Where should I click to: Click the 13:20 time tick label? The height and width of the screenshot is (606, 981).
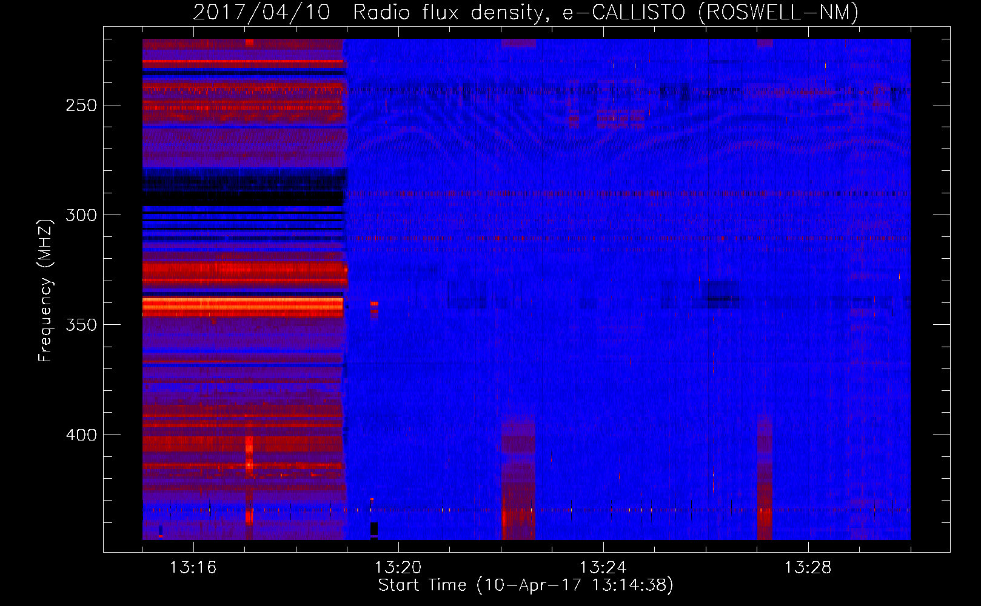point(398,567)
